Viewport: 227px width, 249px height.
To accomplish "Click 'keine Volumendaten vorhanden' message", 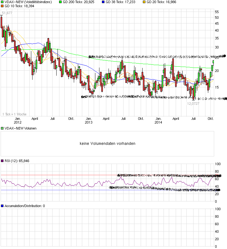I will pos(108,144).
